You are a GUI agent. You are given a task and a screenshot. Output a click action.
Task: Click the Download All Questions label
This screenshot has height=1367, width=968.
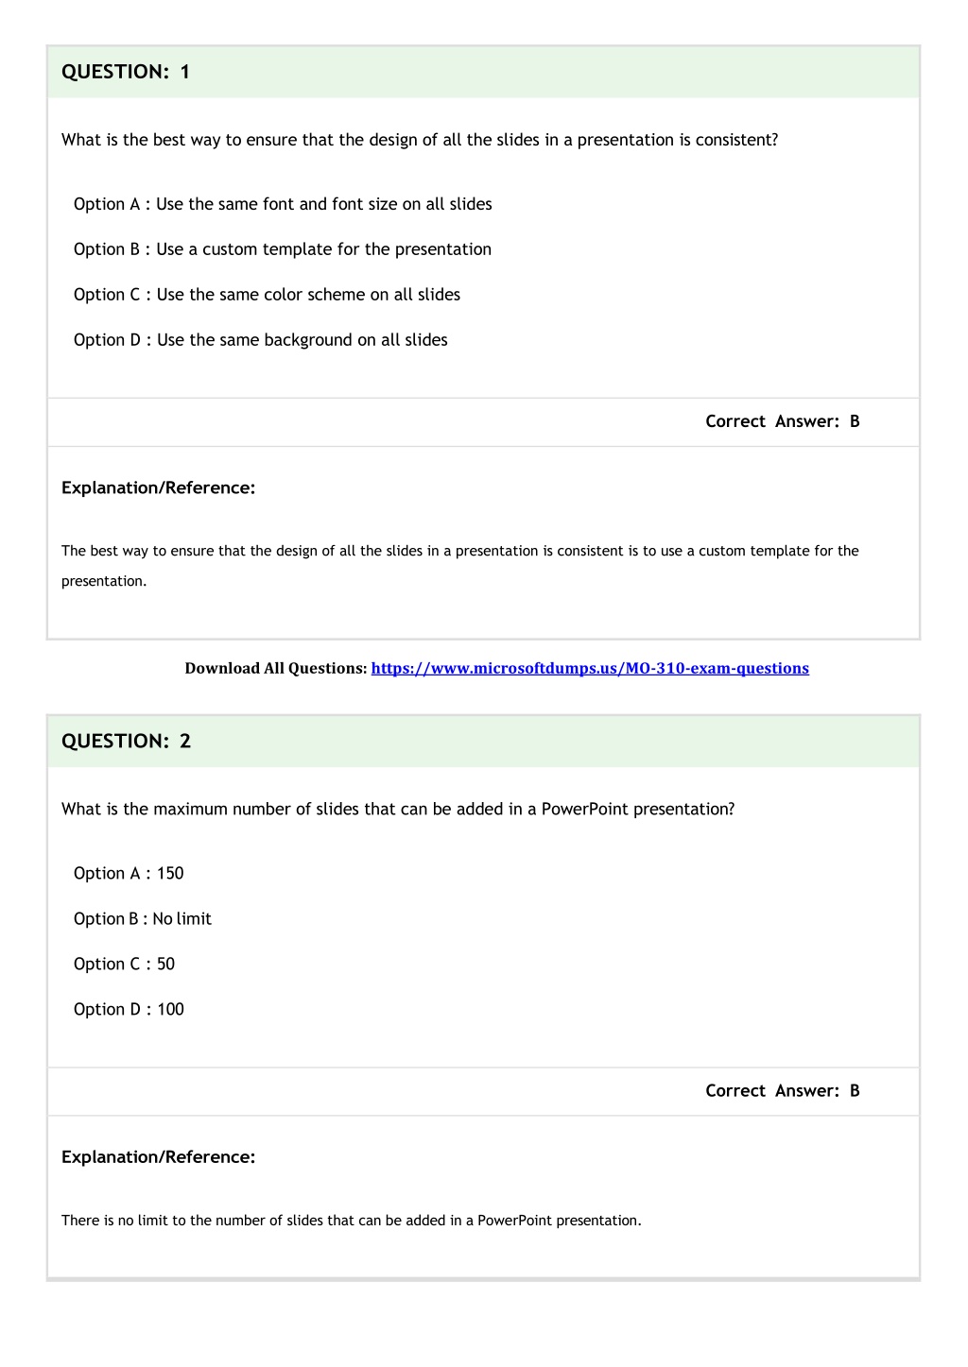pyautogui.click(x=276, y=669)
